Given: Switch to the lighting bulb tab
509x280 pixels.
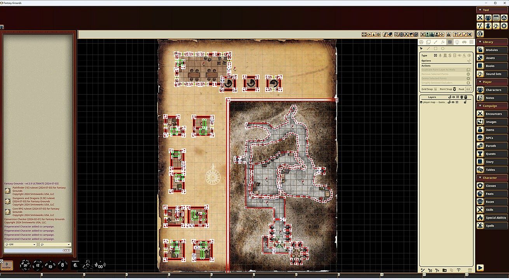Looking at the screenshot, I should [x=457, y=42].
